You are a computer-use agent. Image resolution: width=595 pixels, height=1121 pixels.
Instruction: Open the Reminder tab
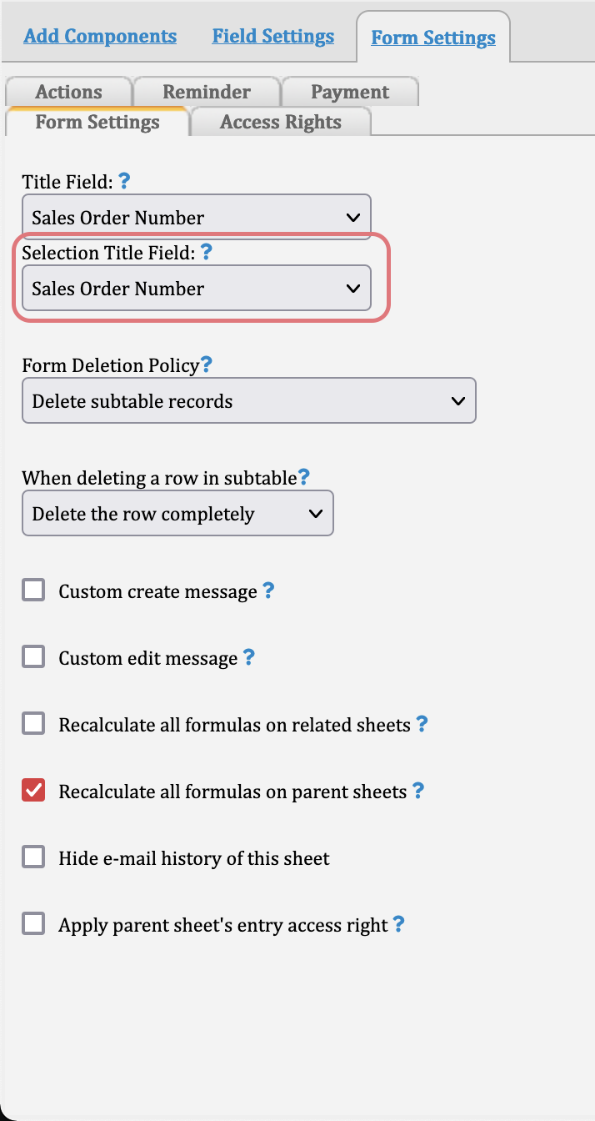pos(207,92)
